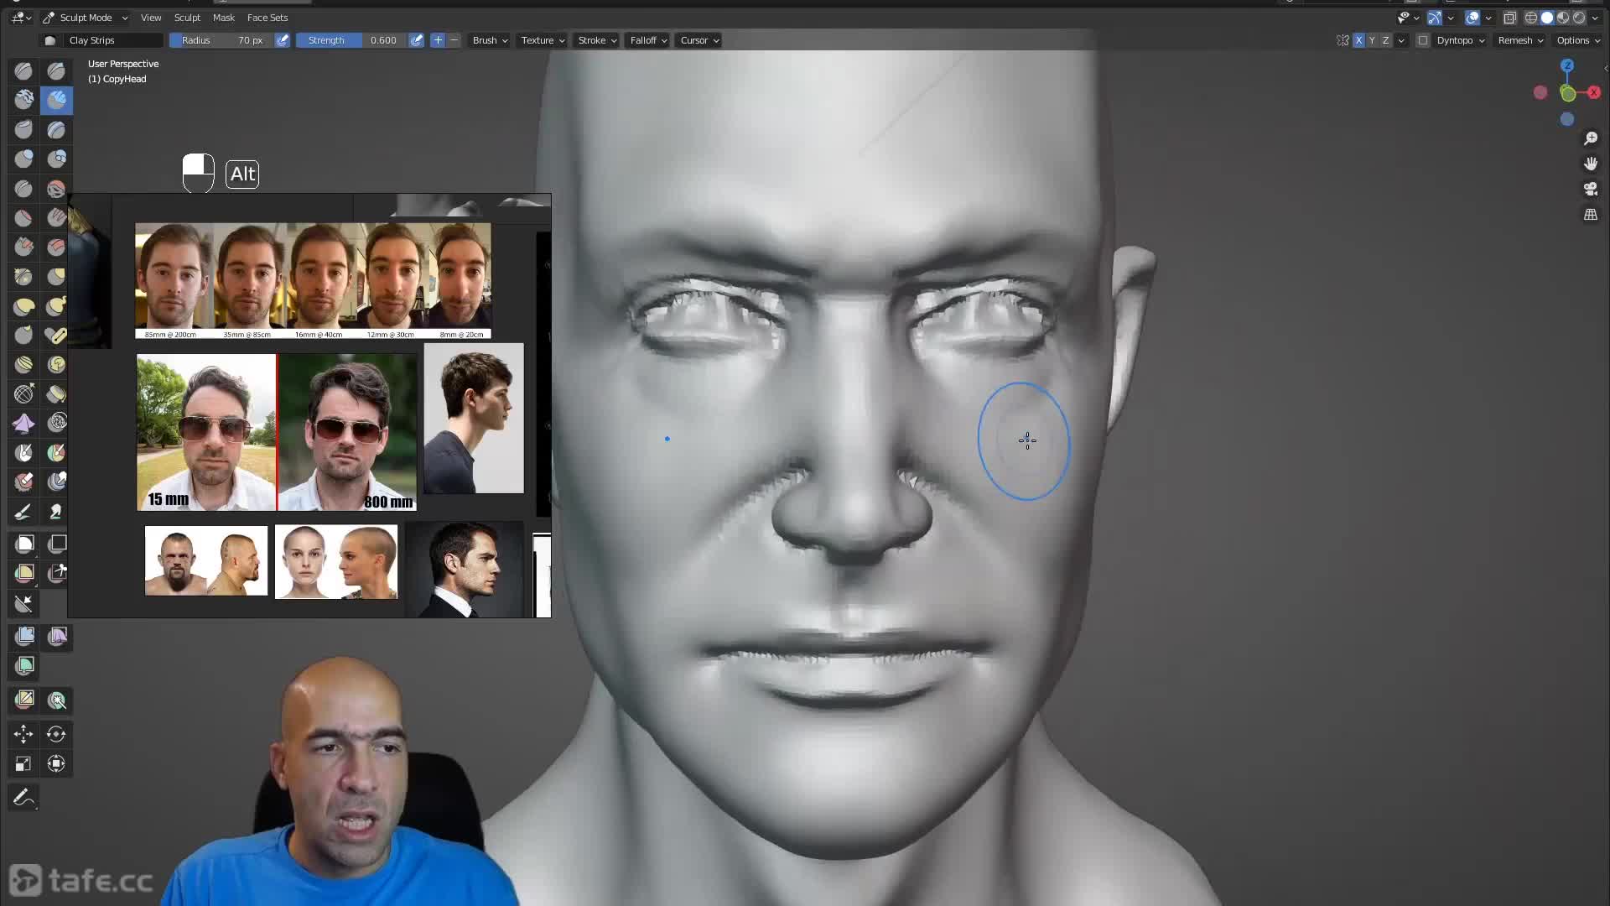This screenshot has width=1610, height=906.
Task: Switch perspective/orthographic grid icon
Action: [x=1590, y=215]
